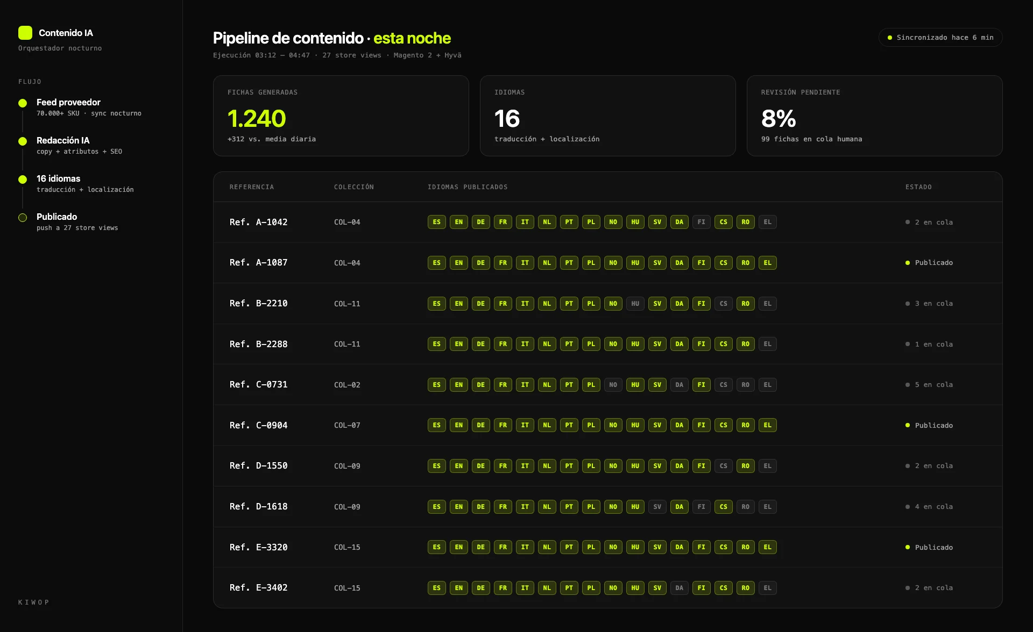This screenshot has width=1033, height=632.
Task: Click the dimmed DA badge in row E-3402
Action: click(679, 588)
